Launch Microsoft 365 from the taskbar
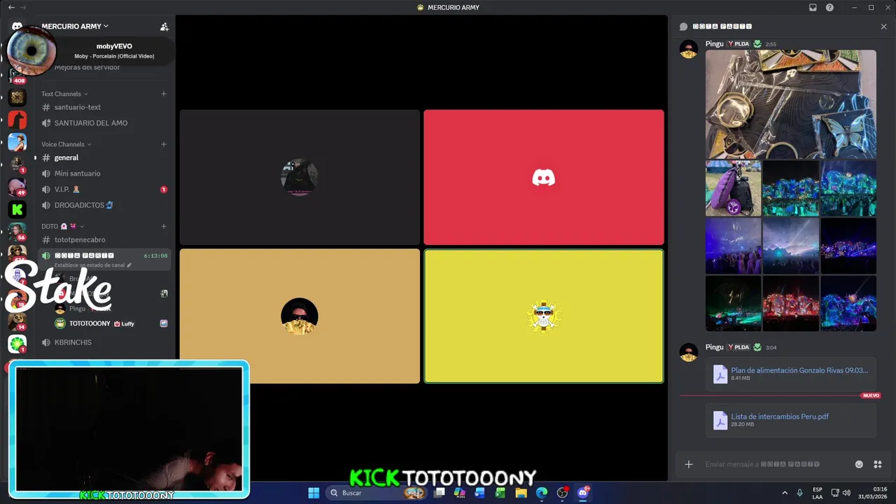This screenshot has width=896, height=504. click(x=460, y=493)
